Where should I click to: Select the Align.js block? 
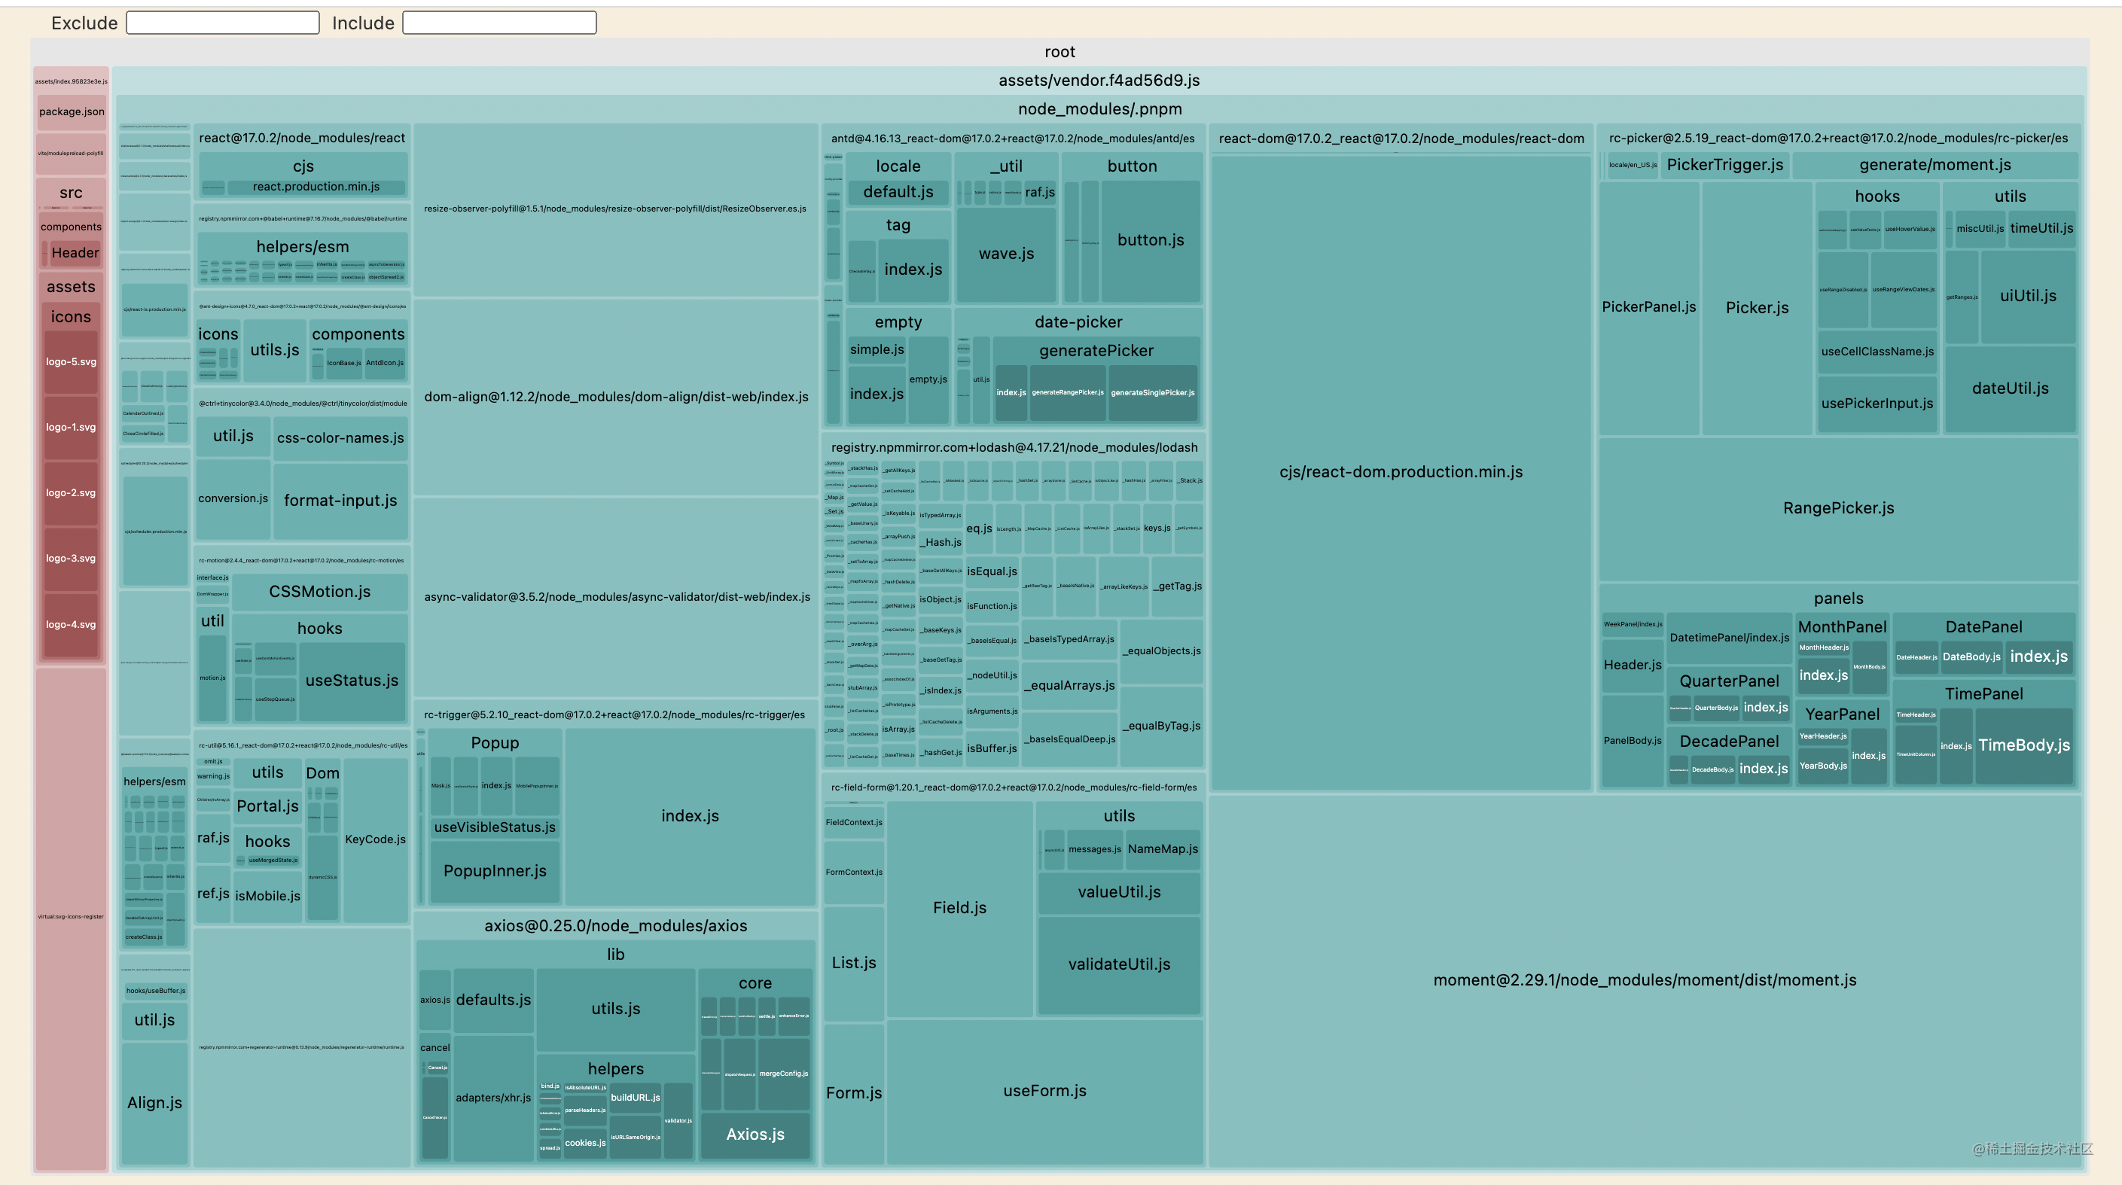tap(154, 1103)
